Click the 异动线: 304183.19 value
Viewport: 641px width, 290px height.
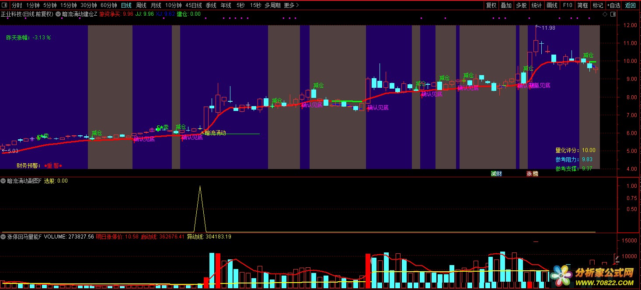(x=209, y=237)
